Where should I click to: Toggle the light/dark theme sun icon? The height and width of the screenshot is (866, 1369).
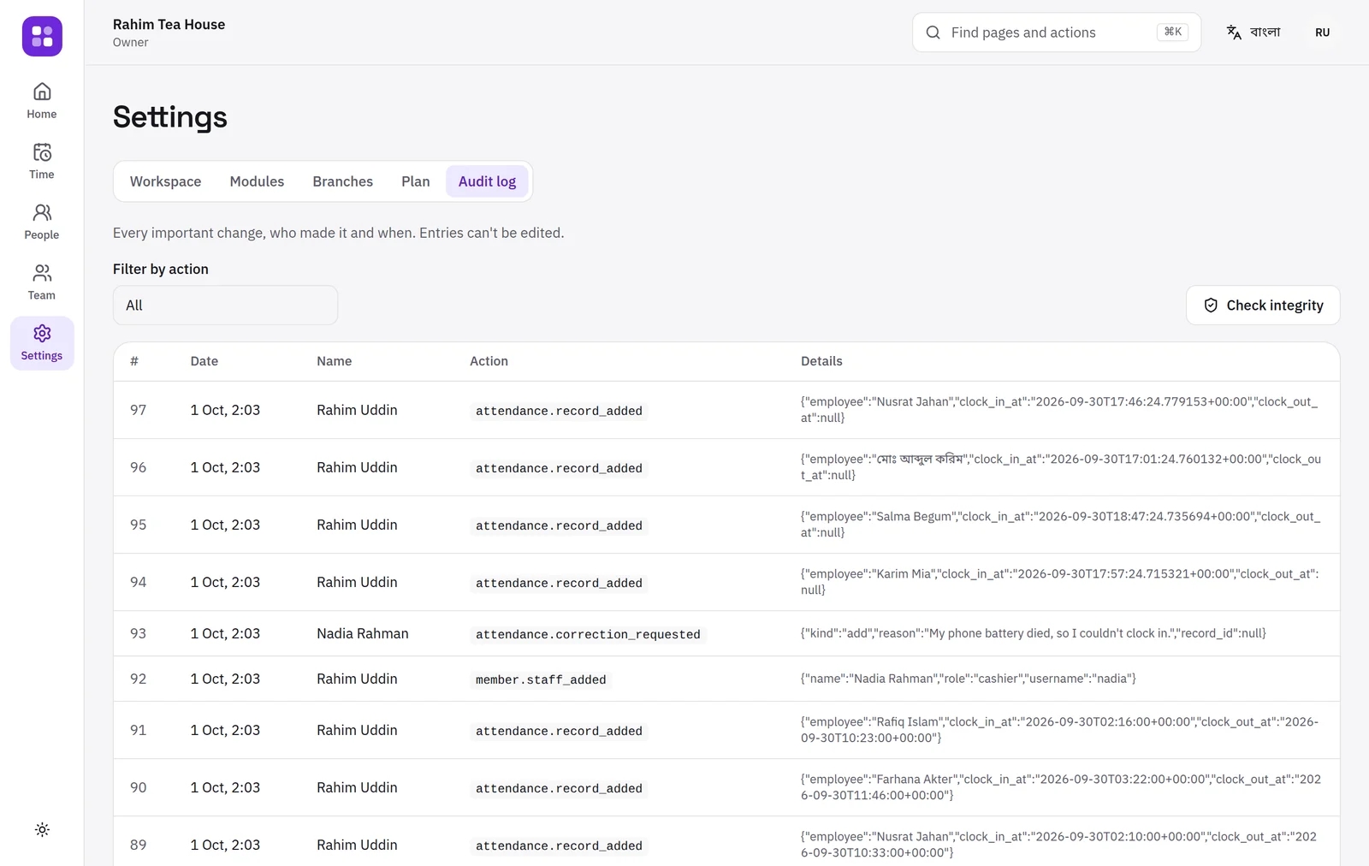click(42, 829)
